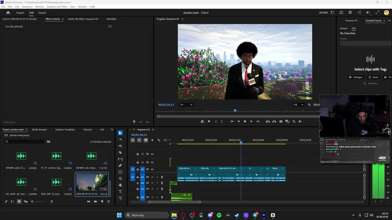Open Sequence 01 timeline panel menu
Image resolution: width=392 pixels, height=220 pixels.
[153, 130]
